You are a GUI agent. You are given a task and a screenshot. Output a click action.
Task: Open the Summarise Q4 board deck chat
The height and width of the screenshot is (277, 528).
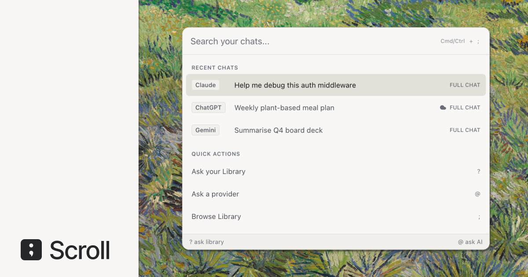[x=336, y=130]
